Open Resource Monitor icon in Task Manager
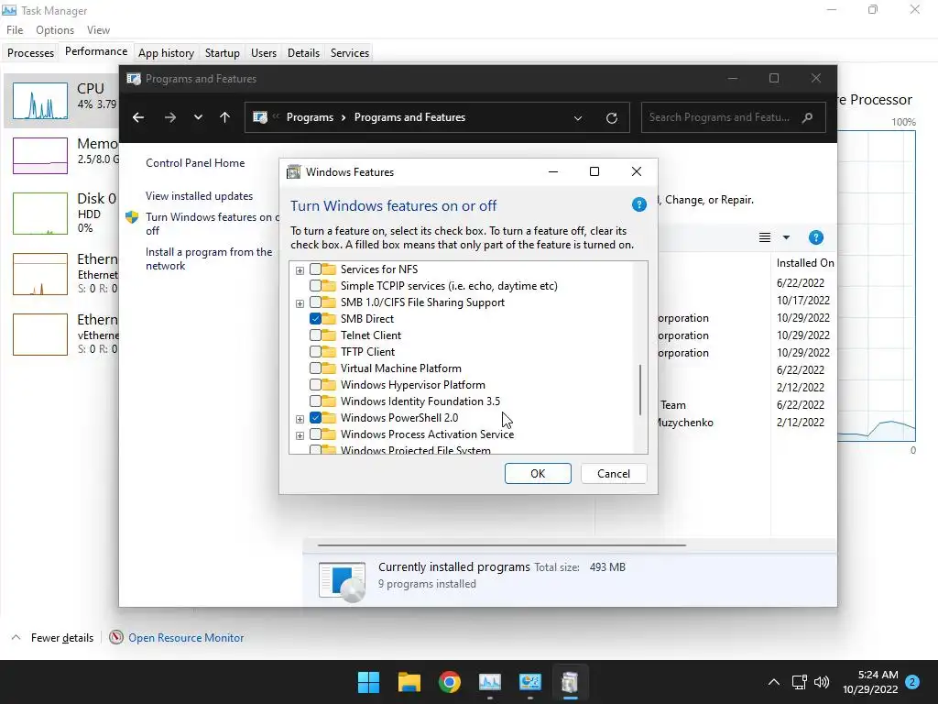 [116, 638]
